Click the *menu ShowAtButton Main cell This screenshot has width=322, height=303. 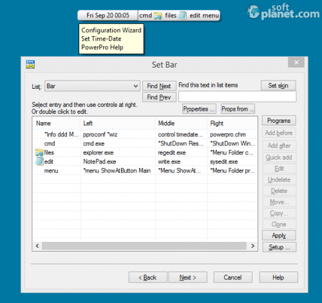pyautogui.click(x=117, y=170)
